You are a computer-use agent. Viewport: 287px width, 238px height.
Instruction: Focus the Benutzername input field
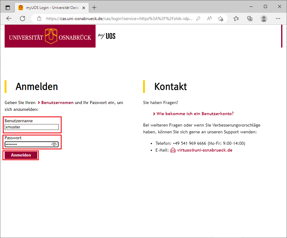(31, 127)
